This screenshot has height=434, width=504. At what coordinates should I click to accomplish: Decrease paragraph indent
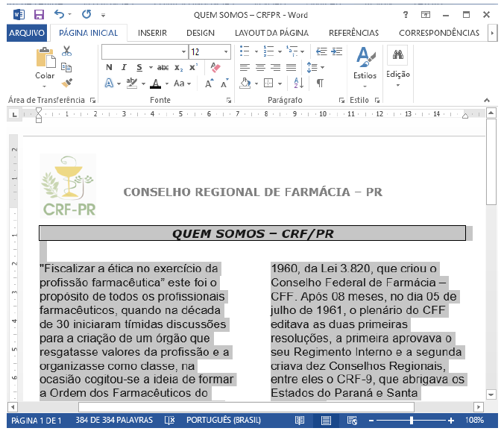click(321, 51)
